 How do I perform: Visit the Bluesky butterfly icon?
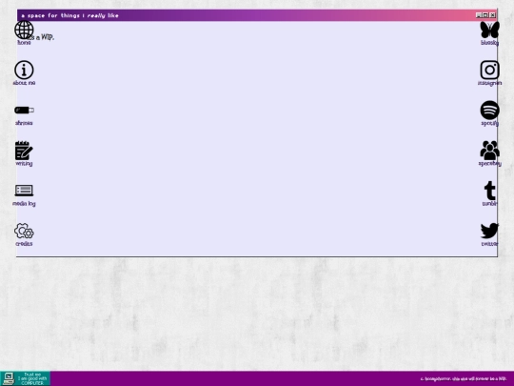pos(490,30)
